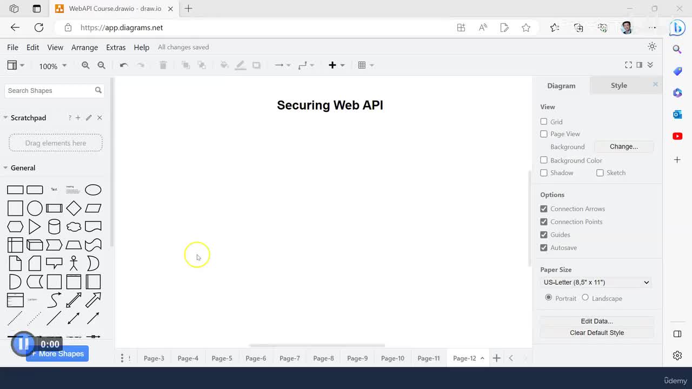Open the fill color bucket tool
The height and width of the screenshot is (389, 692).
pyautogui.click(x=224, y=65)
